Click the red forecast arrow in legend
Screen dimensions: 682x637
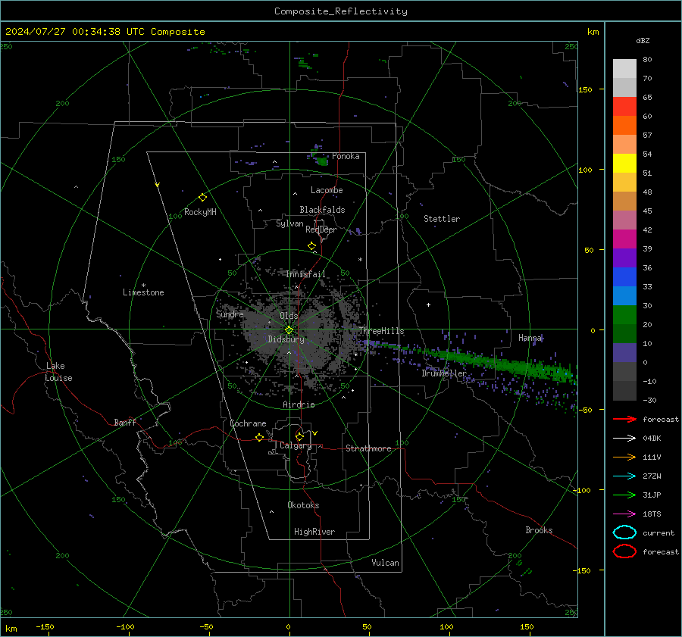point(624,419)
